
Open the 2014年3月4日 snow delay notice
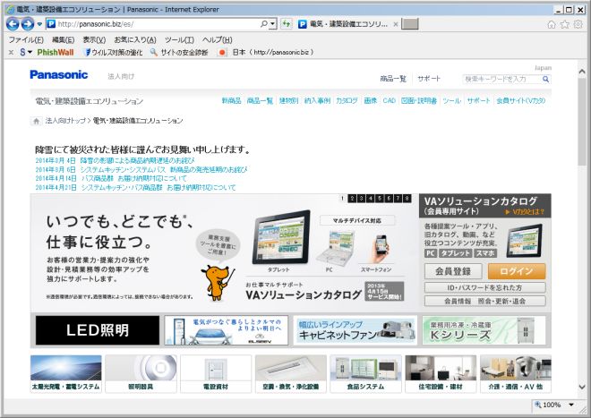[x=115, y=160]
